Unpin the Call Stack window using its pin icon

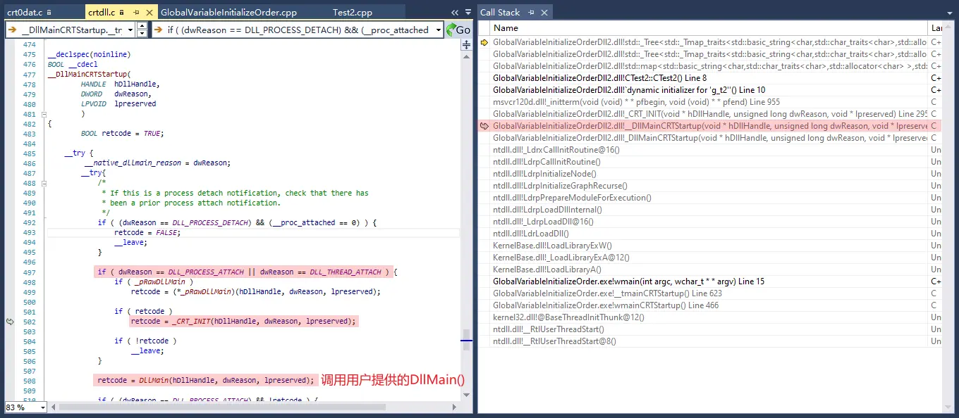pyautogui.click(x=530, y=12)
